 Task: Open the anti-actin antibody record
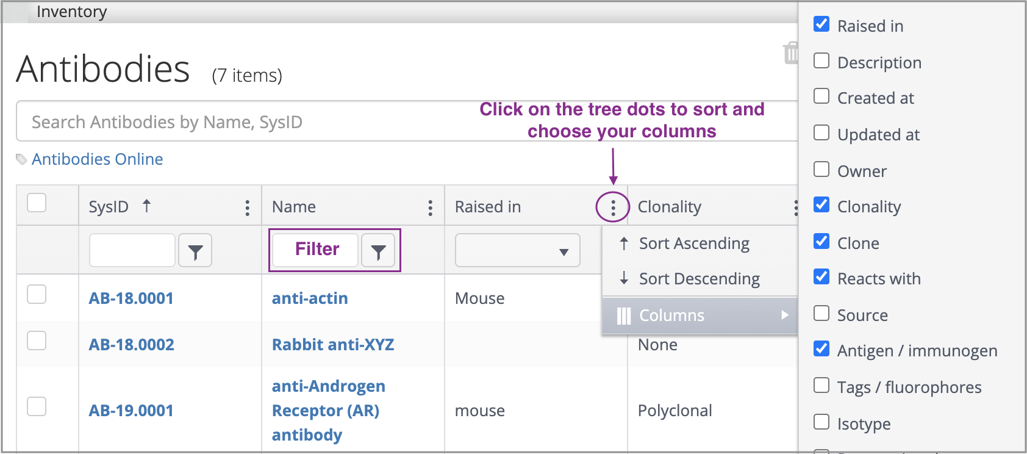click(310, 298)
